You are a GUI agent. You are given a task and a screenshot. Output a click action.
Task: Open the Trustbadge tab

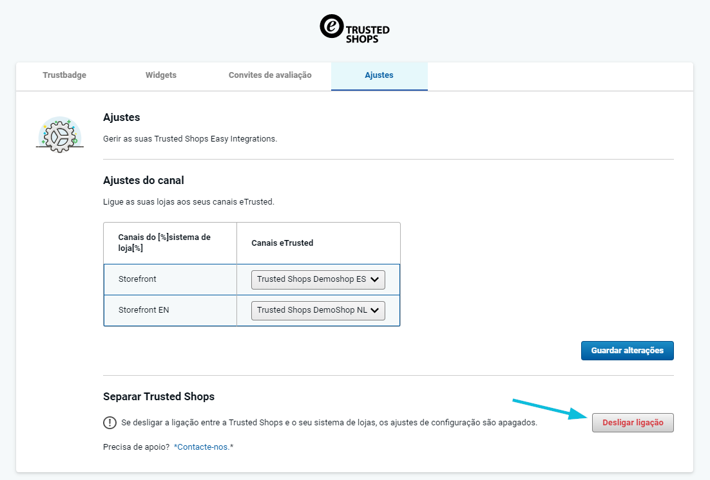pyautogui.click(x=64, y=75)
